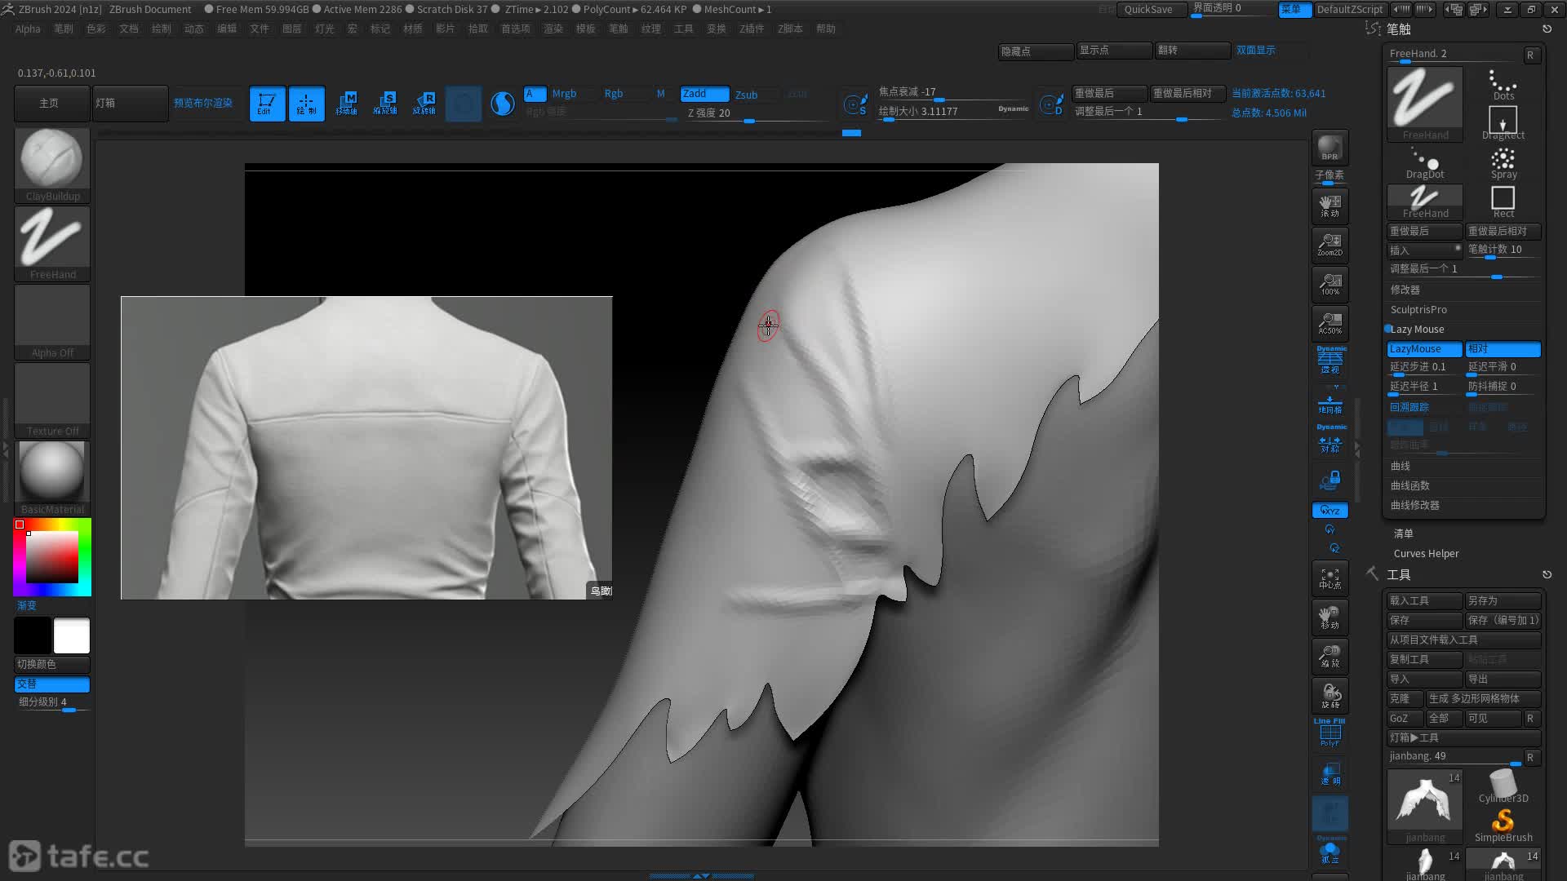This screenshot has height=881, width=1567.
Task: Select the DragDot stroke icon
Action: [x=1425, y=163]
